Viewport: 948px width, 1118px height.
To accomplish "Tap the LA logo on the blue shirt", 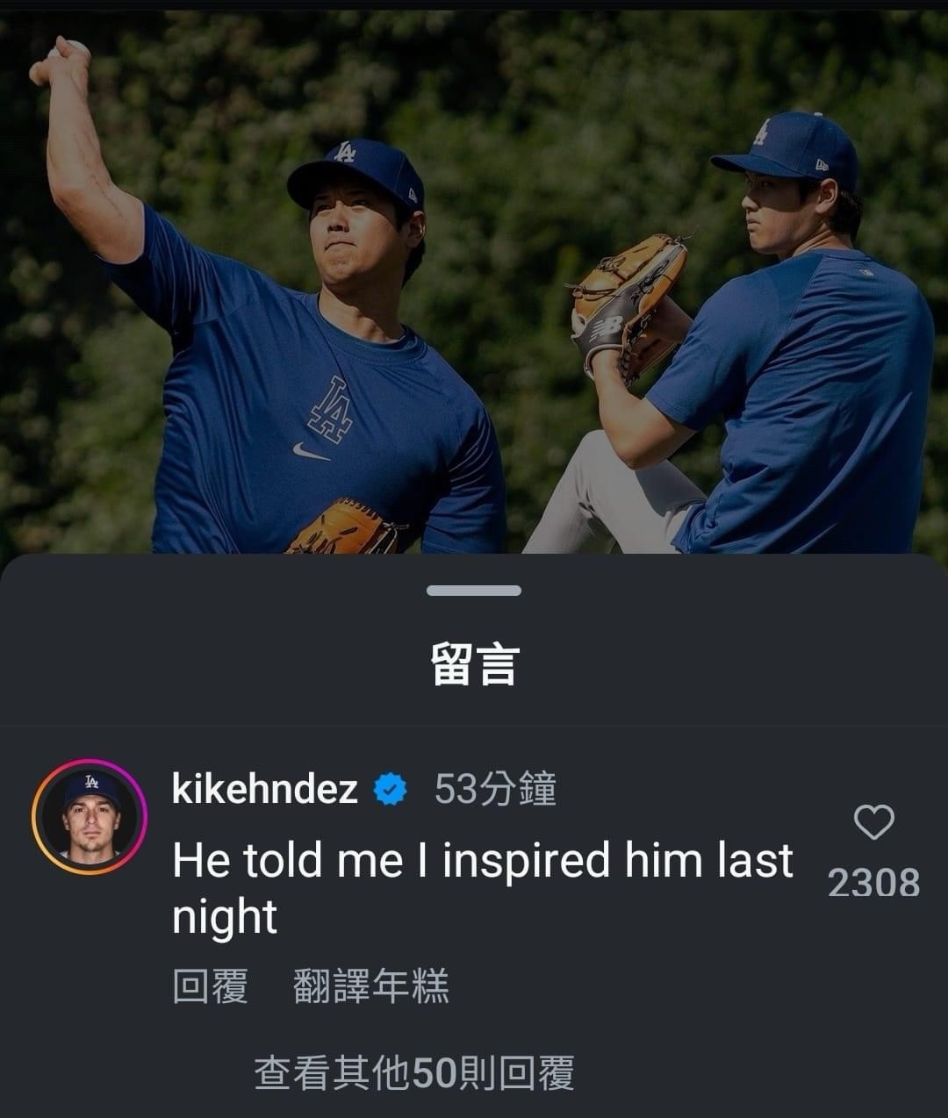I will [x=329, y=409].
